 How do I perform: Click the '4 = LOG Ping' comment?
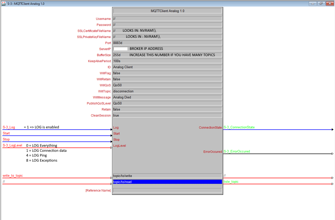pos(37,155)
